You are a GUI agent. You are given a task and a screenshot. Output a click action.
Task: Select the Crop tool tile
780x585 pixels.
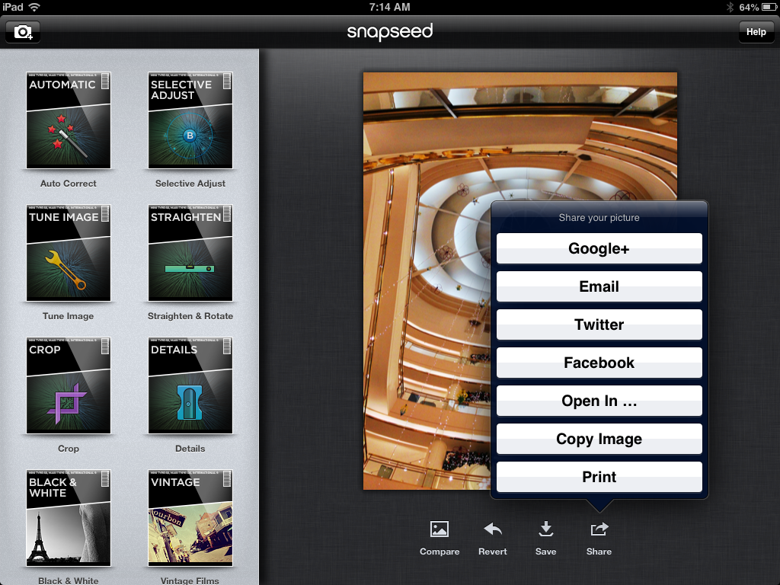click(x=69, y=385)
